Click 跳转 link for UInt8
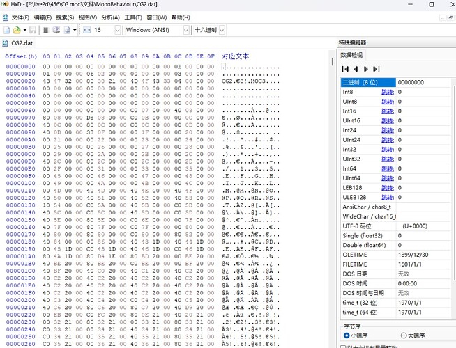456x348 pixels. 388,102
